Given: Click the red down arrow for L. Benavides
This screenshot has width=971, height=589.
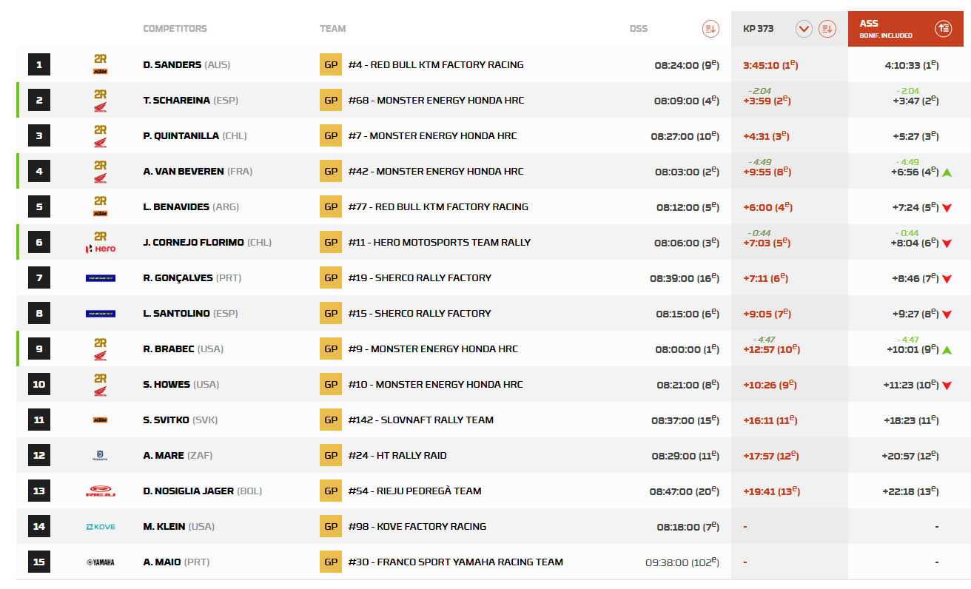Looking at the screenshot, I should [947, 208].
